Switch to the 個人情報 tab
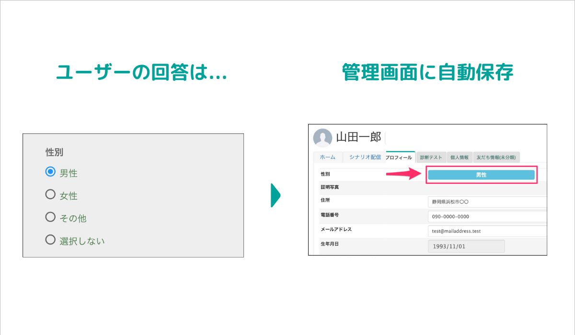 [x=459, y=157]
